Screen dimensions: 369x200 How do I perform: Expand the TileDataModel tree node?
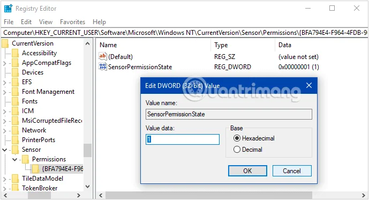pyautogui.click(x=4, y=179)
